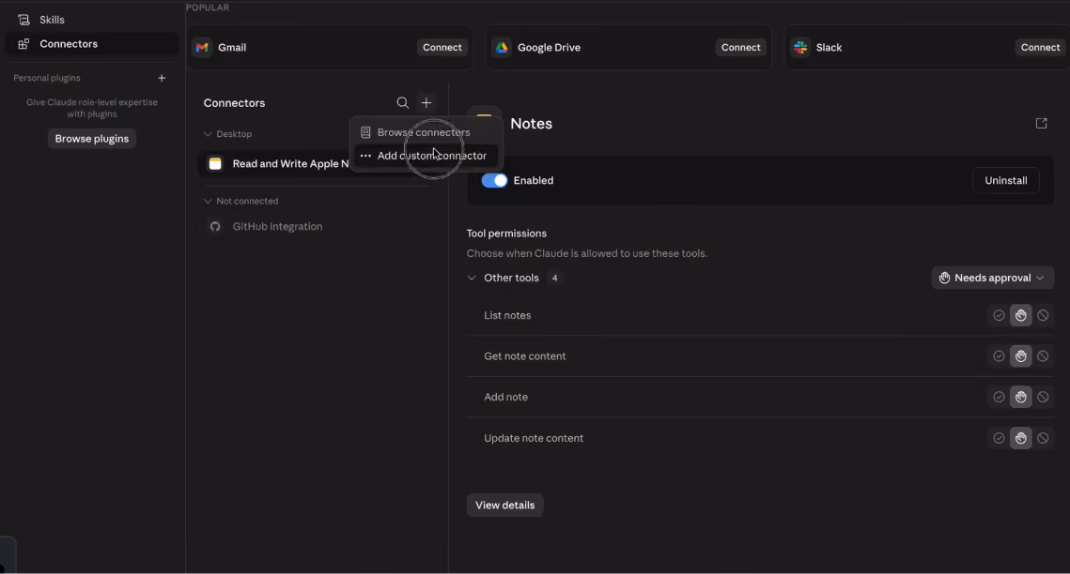Select Connectors icon in the sidebar
This screenshot has width=1070, height=574.
[x=23, y=43]
